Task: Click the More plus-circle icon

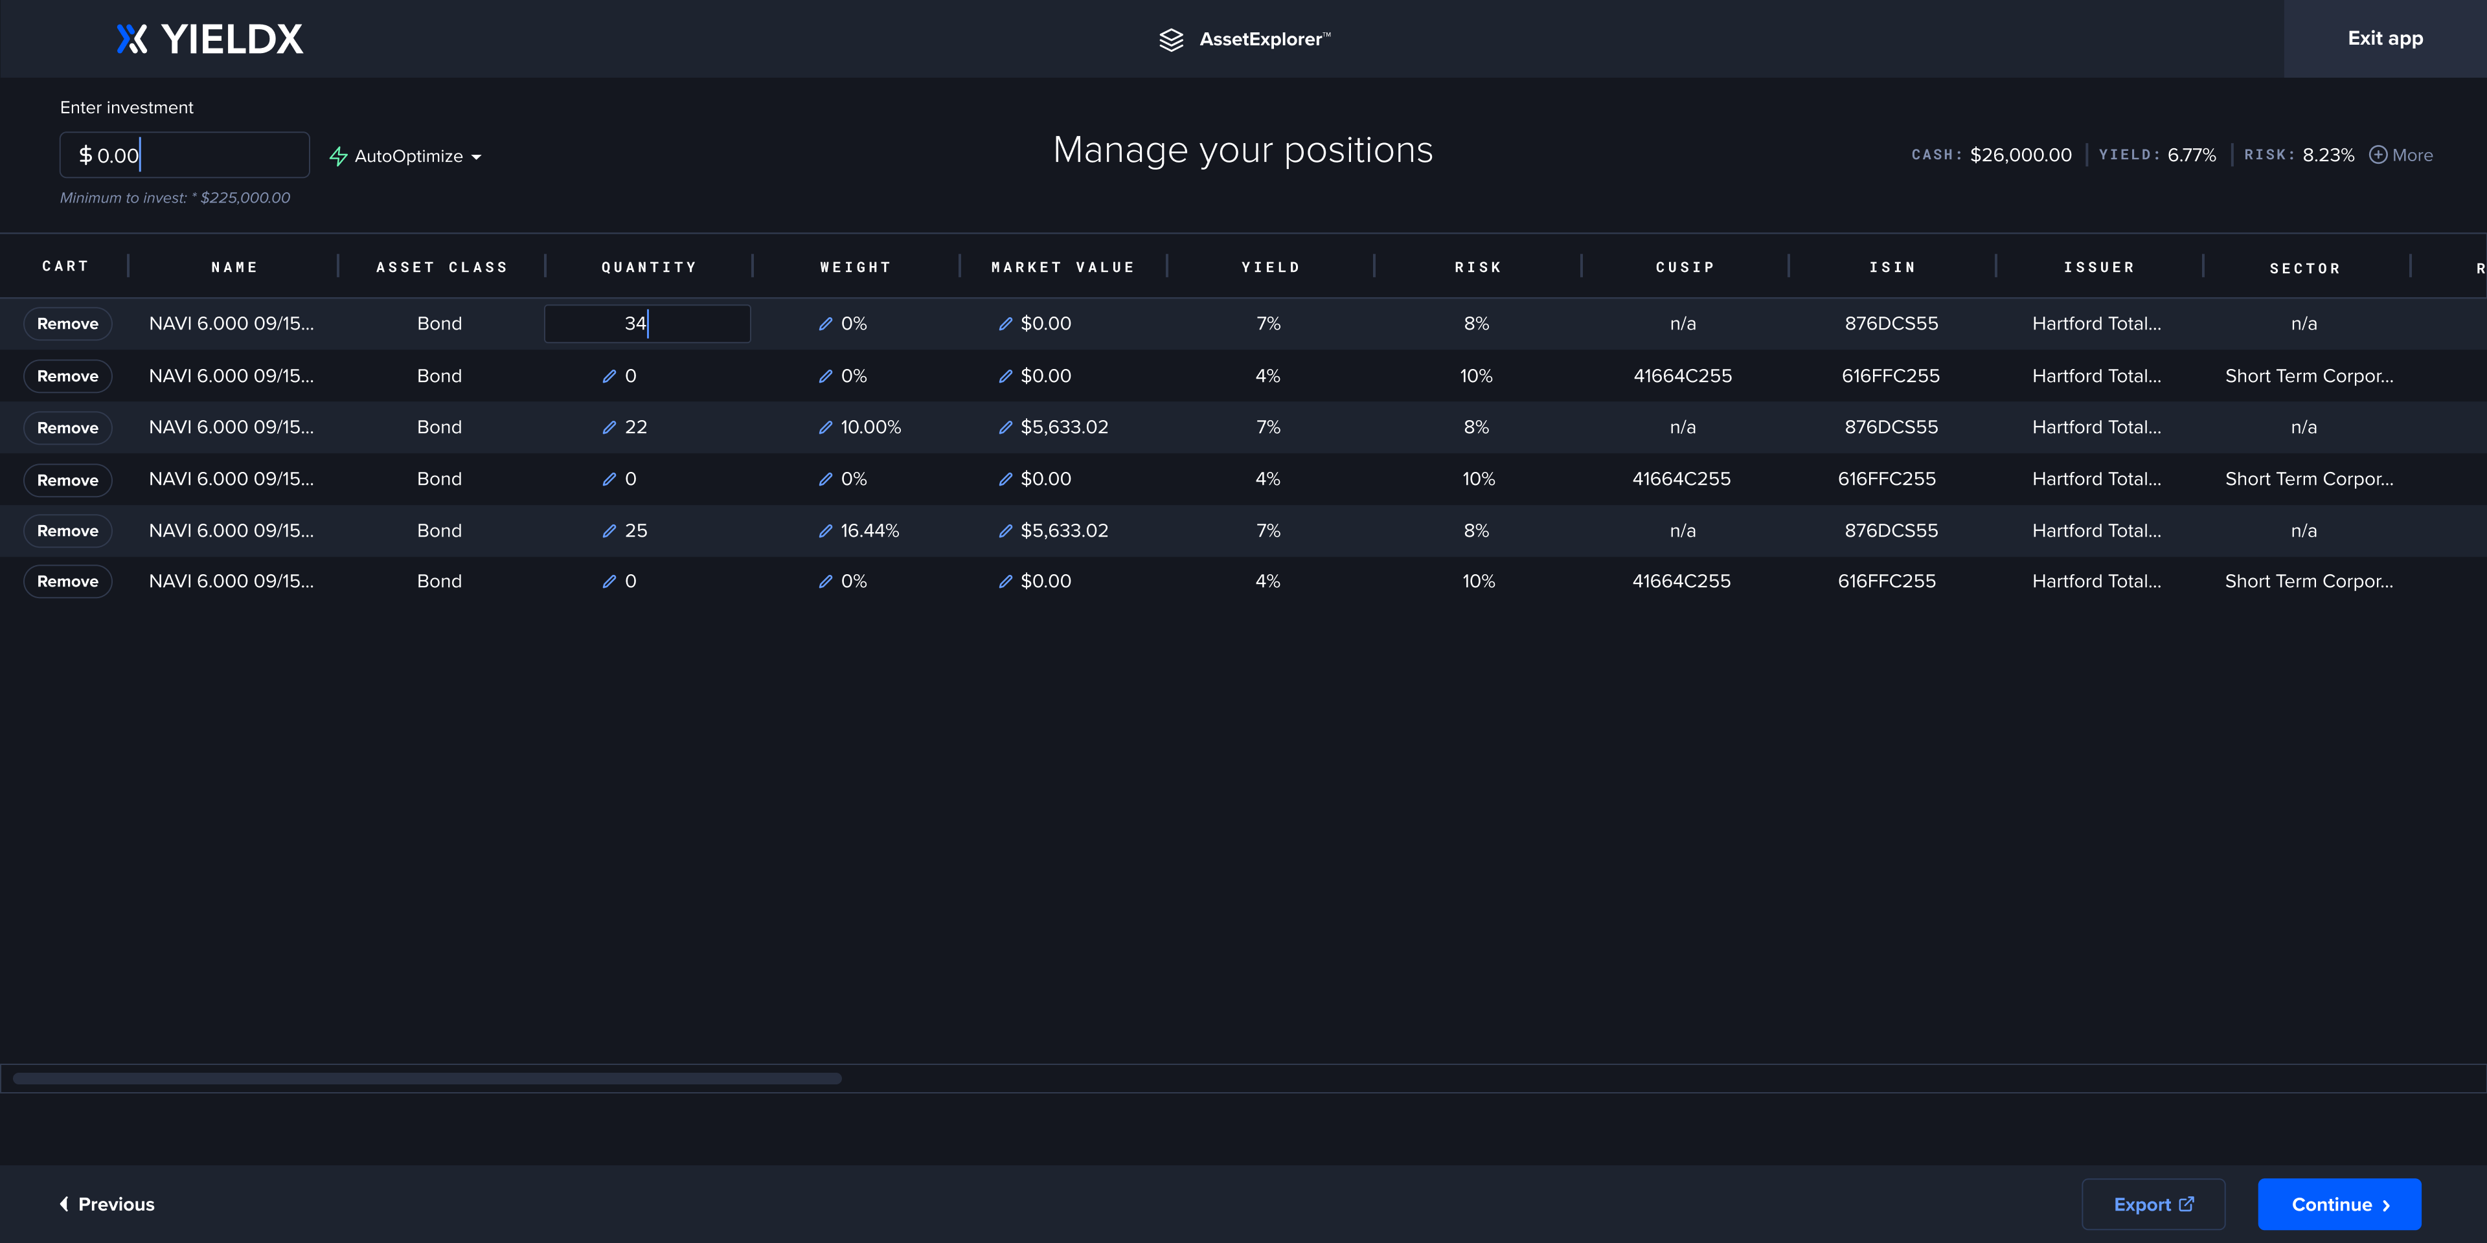Action: click(x=2378, y=155)
